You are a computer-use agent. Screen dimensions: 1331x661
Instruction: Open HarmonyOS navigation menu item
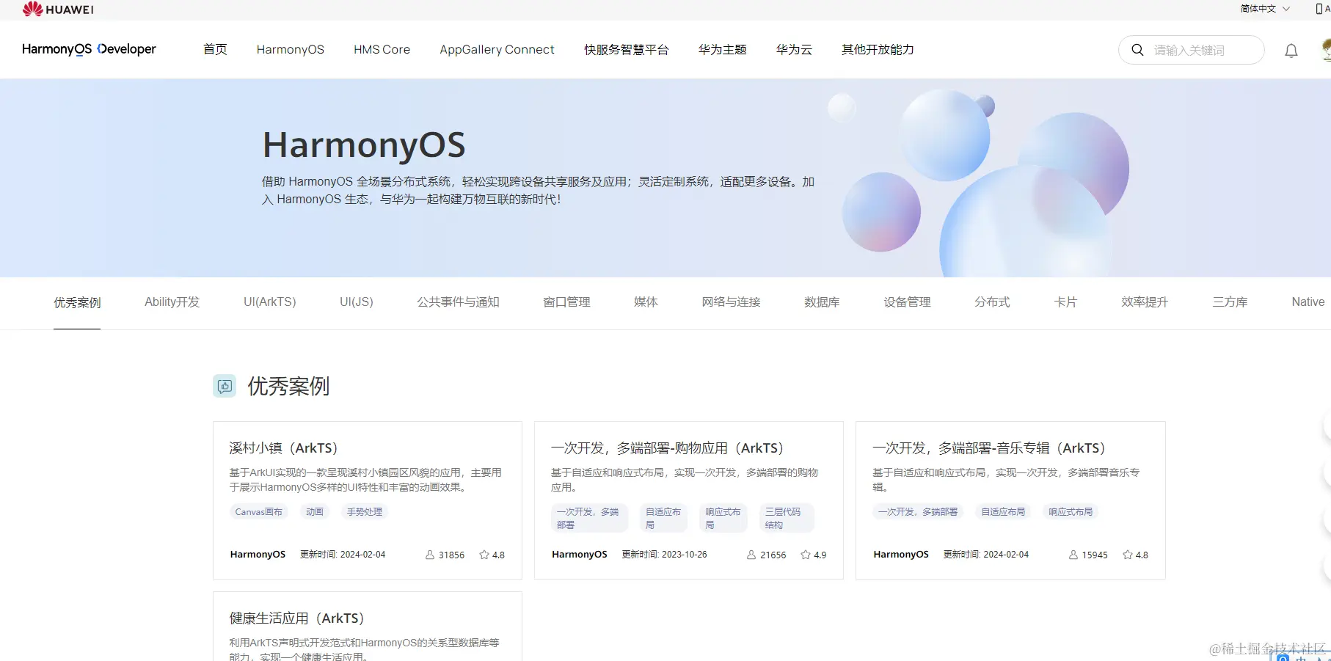[291, 49]
